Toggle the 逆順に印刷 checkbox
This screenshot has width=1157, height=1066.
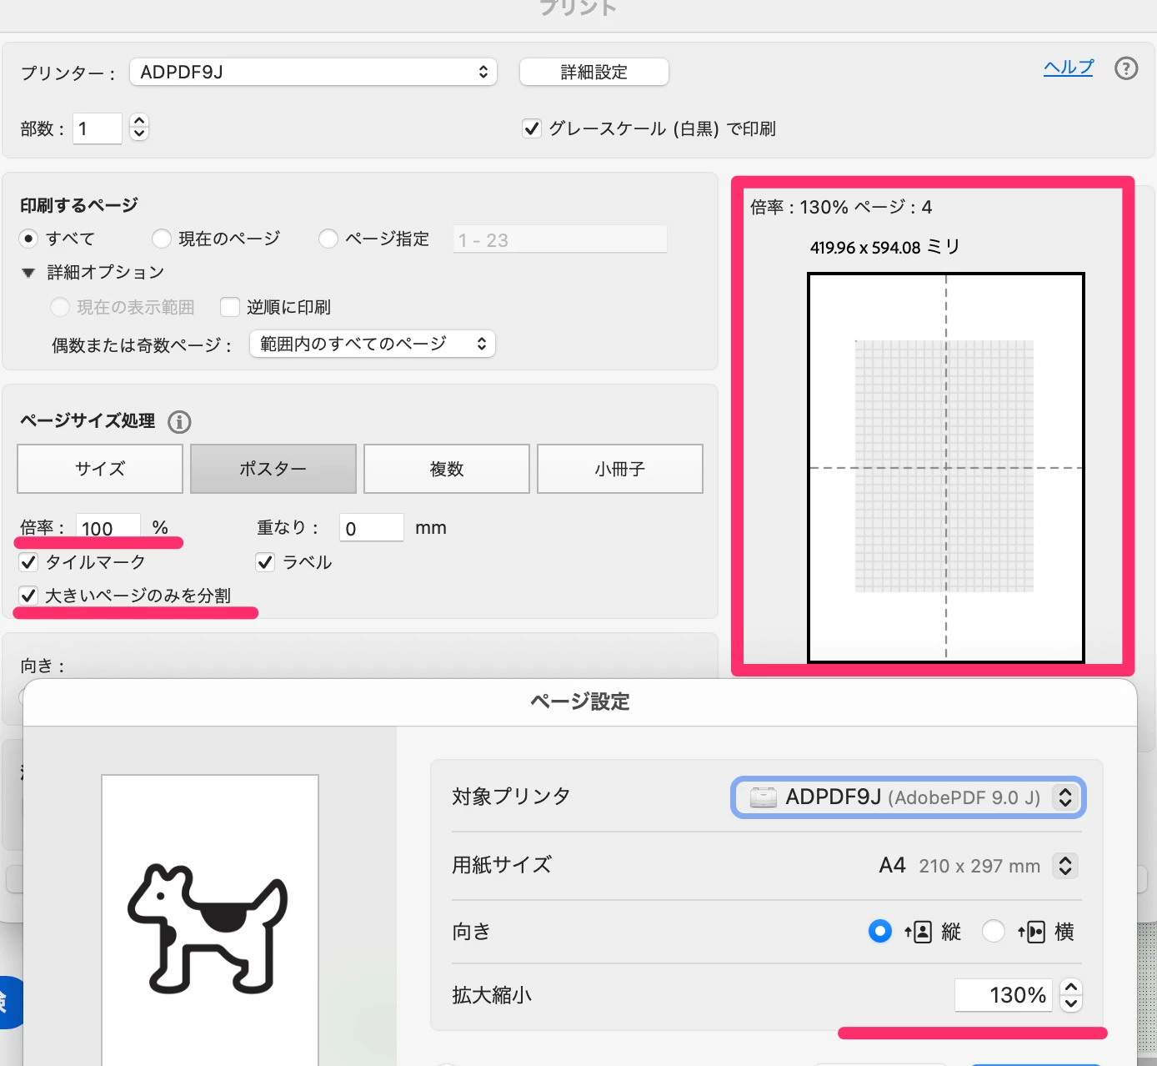(x=230, y=307)
